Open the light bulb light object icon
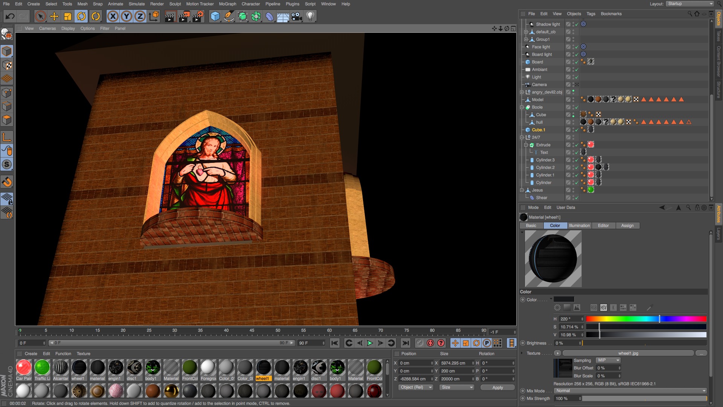 click(x=310, y=16)
